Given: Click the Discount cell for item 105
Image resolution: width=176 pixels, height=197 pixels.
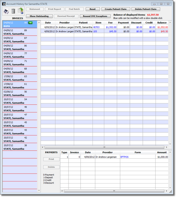Looking at the screenshot, I should click(136, 31).
